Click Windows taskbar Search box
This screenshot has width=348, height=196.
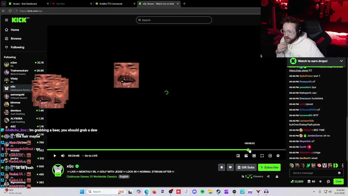click(106, 192)
